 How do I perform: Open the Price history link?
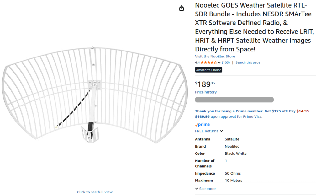206,92
